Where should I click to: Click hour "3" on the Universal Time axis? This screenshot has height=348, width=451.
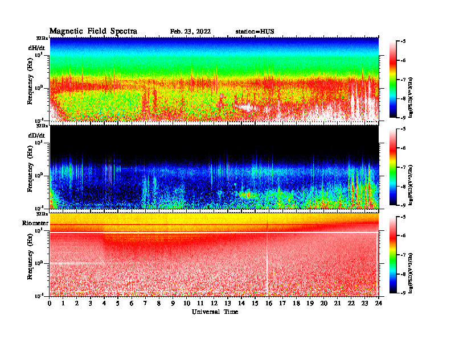point(91,304)
